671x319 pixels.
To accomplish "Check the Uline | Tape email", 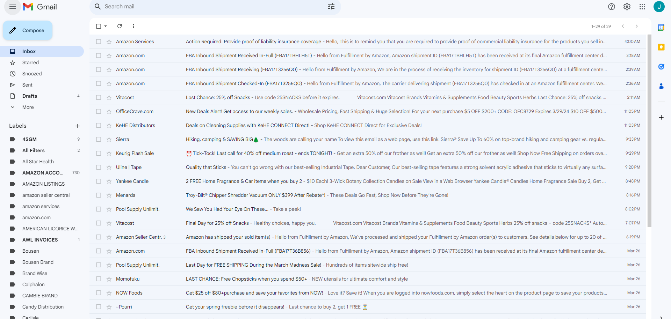I will (99, 167).
